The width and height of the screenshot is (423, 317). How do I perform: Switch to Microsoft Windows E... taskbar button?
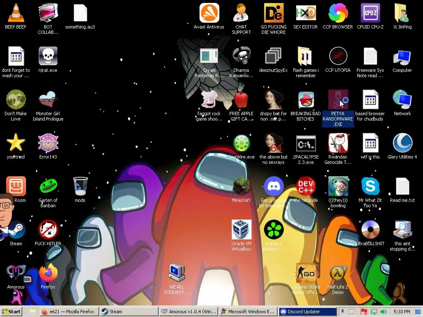click(x=248, y=312)
